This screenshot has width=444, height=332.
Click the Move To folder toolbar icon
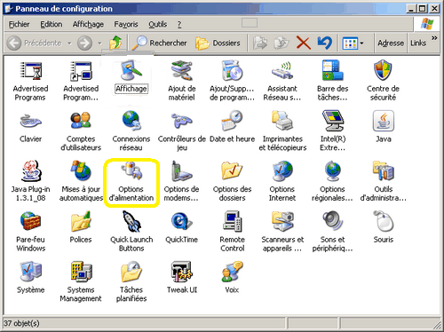pyautogui.click(x=260, y=43)
